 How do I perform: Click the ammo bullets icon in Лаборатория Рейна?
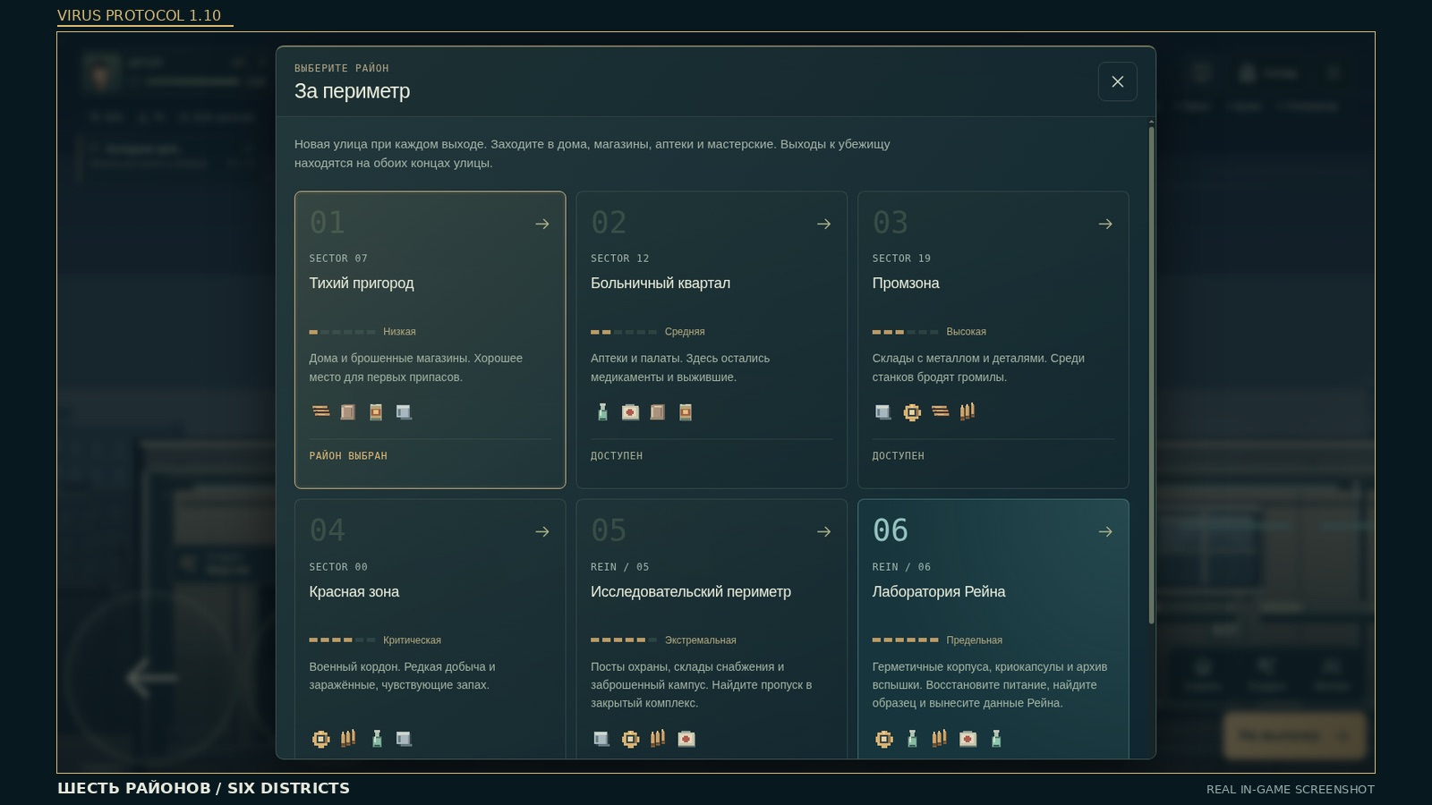[940, 738]
